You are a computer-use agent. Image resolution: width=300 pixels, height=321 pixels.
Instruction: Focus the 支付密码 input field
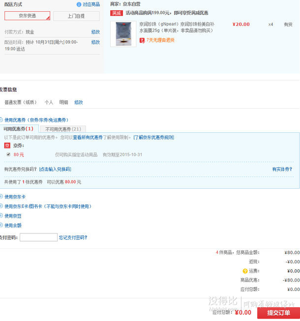click(x=38, y=237)
